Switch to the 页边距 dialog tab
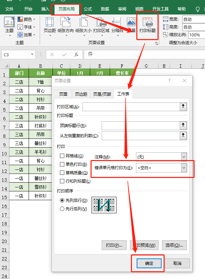 81,94
